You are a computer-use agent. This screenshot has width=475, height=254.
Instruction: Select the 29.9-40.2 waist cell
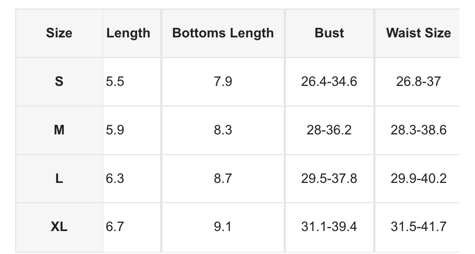pyautogui.click(x=418, y=178)
